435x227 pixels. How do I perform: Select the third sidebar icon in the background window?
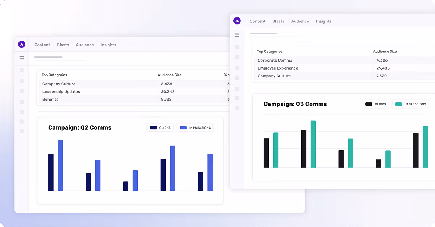pos(237,68)
